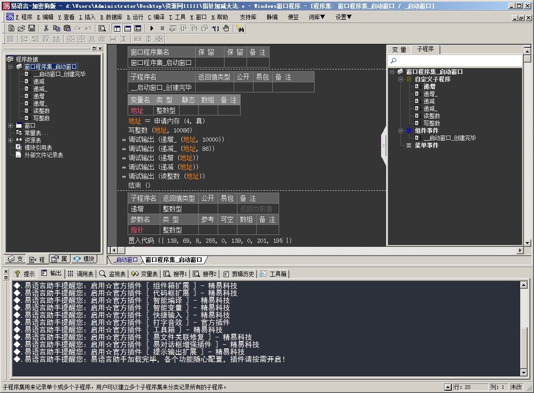Switch to the 模块 module panel tab
This screenshot has height=393, width=534.
[84, 259]
